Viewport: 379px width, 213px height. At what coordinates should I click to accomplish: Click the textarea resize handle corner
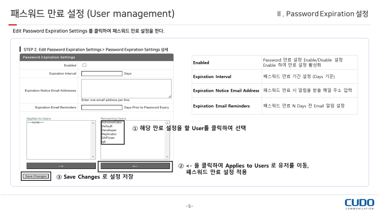point(170,97)
